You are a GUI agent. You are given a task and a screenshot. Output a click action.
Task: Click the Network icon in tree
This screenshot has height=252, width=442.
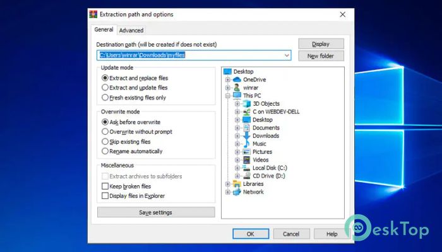click(x=237, y=192)
